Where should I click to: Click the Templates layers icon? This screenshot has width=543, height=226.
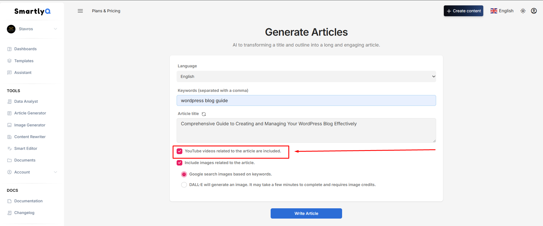[x=9, y=61]
